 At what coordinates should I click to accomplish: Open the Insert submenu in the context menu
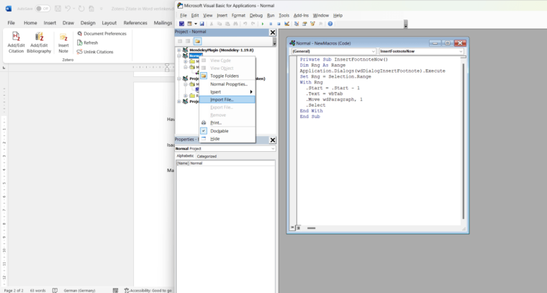[x=227, y=91]
